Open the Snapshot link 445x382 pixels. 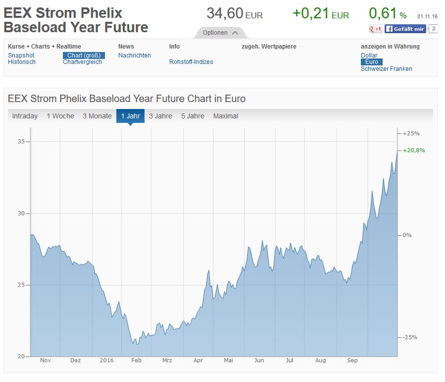coord(21,55)
